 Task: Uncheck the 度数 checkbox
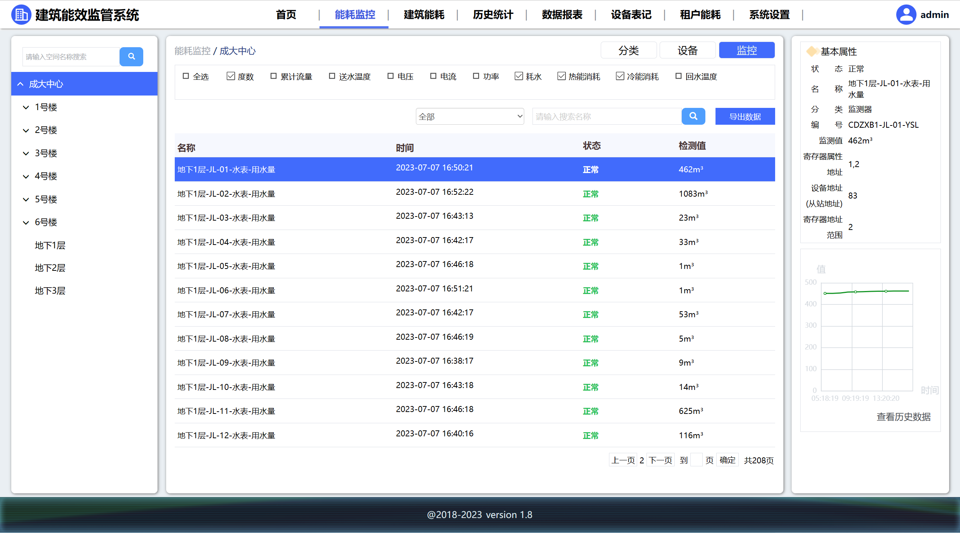[x=231, y=76]
